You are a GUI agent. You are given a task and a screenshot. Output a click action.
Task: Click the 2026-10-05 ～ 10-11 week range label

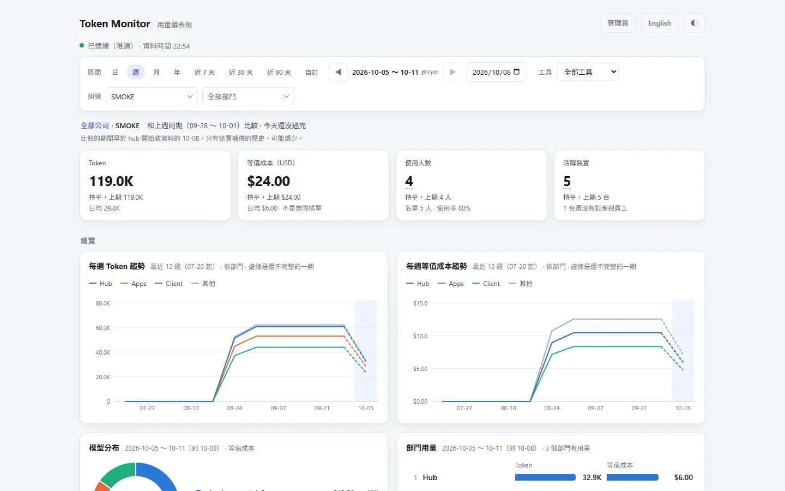pos(385,72)
